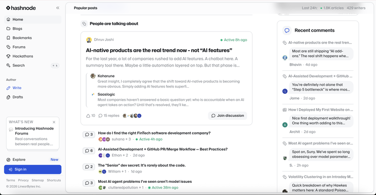Click the Home house icon

coord(8,19)
